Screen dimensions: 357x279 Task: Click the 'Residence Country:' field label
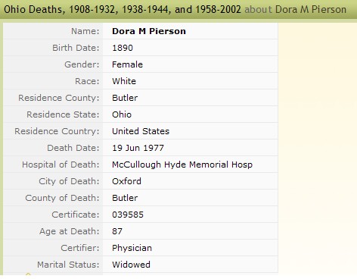click(x=57, y=131)
